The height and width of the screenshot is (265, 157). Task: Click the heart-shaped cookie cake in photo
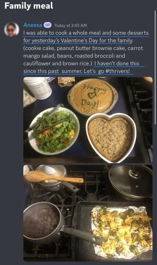point(111,138)
